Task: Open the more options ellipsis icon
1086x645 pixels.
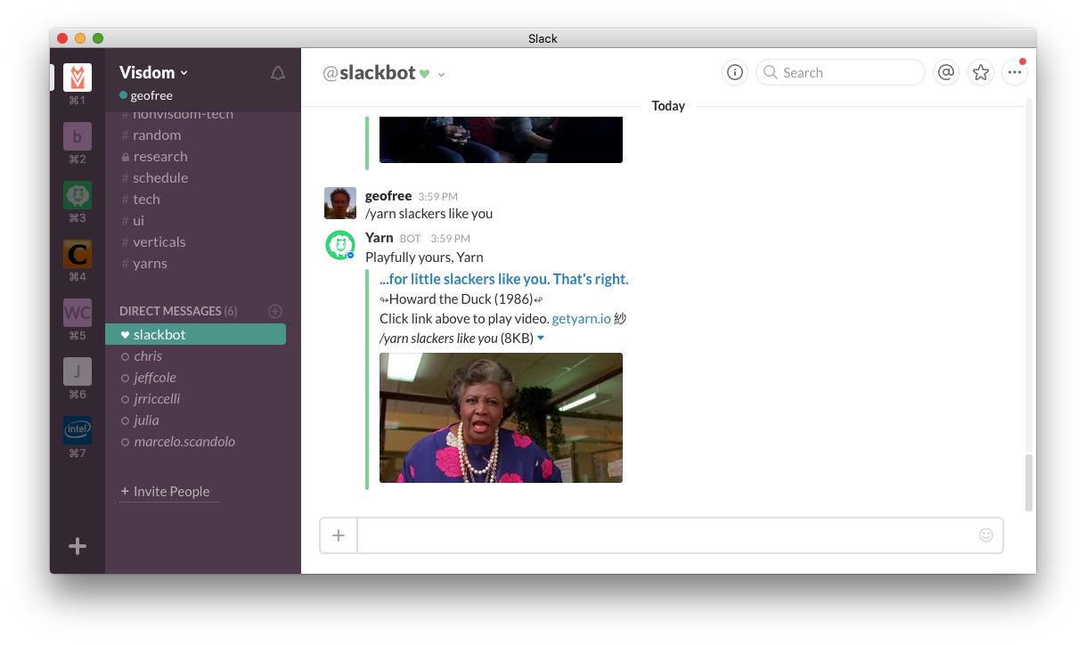Action: click(1015, 73)
